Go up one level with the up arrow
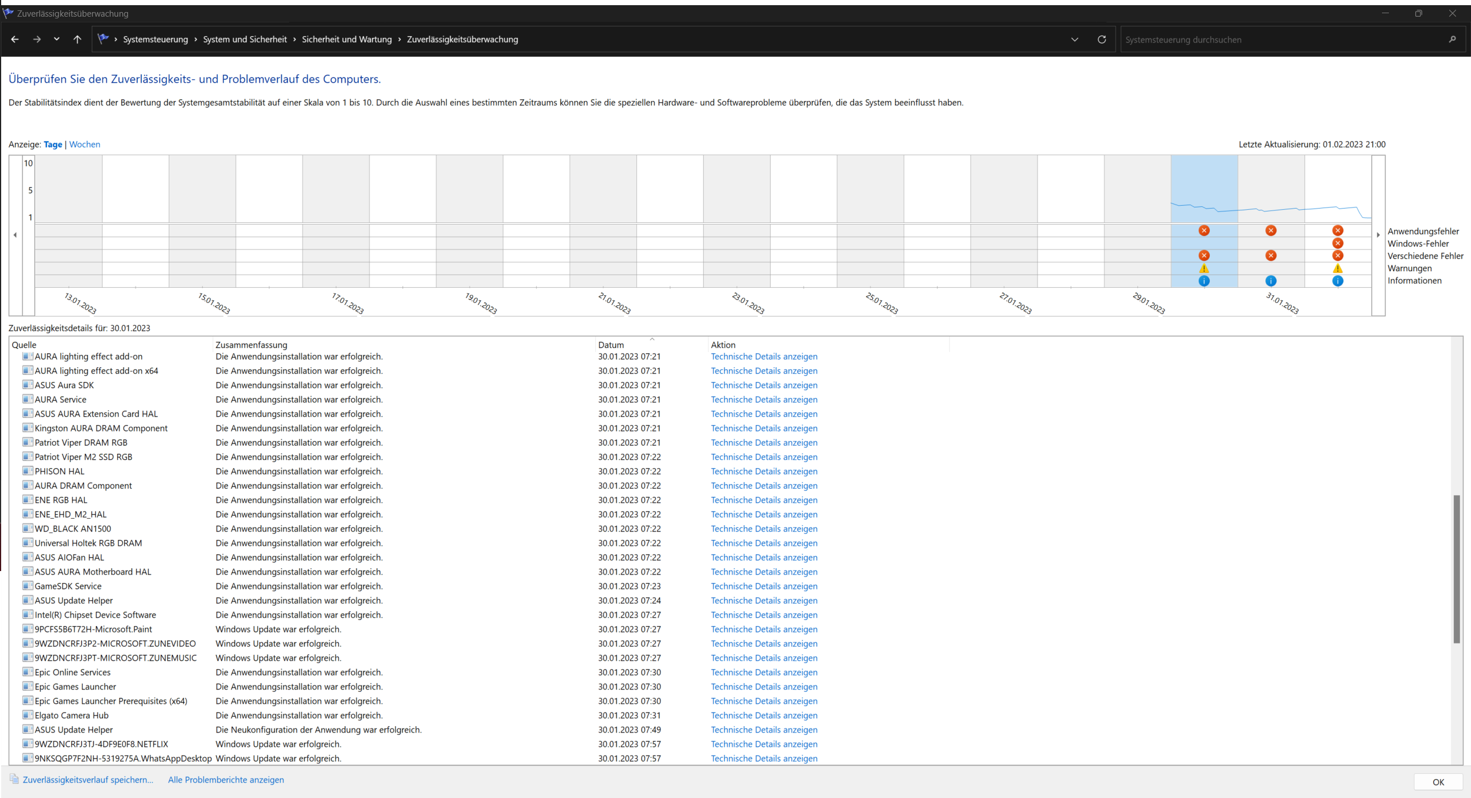This screenshot has height=798, width=1471. (78, 40)
